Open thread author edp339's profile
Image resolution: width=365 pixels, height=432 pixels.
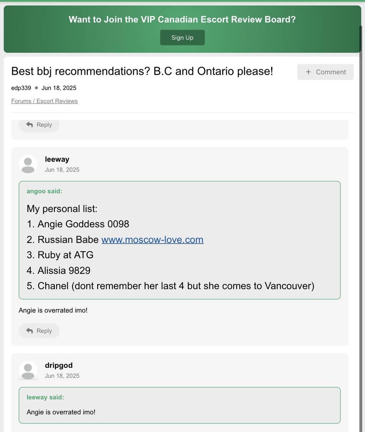(x=21, y=88)
